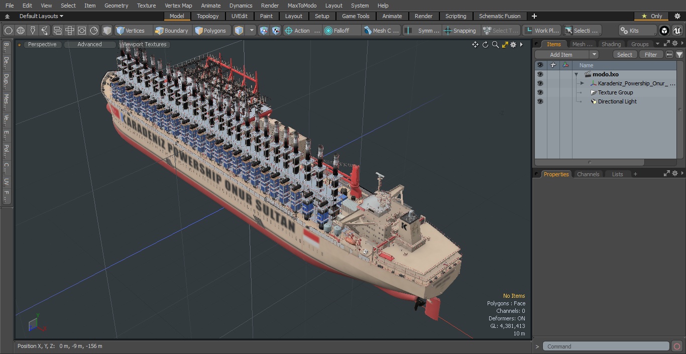Click the yellow maximize viewport arrows icon
The image size is (686, 354).
click(x=505, y=45)
